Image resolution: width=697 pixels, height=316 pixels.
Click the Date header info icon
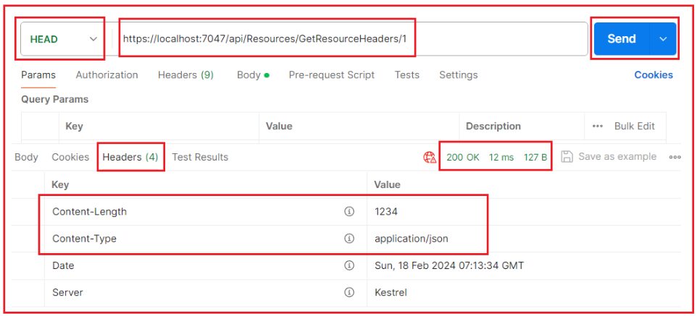pos(349,266)
